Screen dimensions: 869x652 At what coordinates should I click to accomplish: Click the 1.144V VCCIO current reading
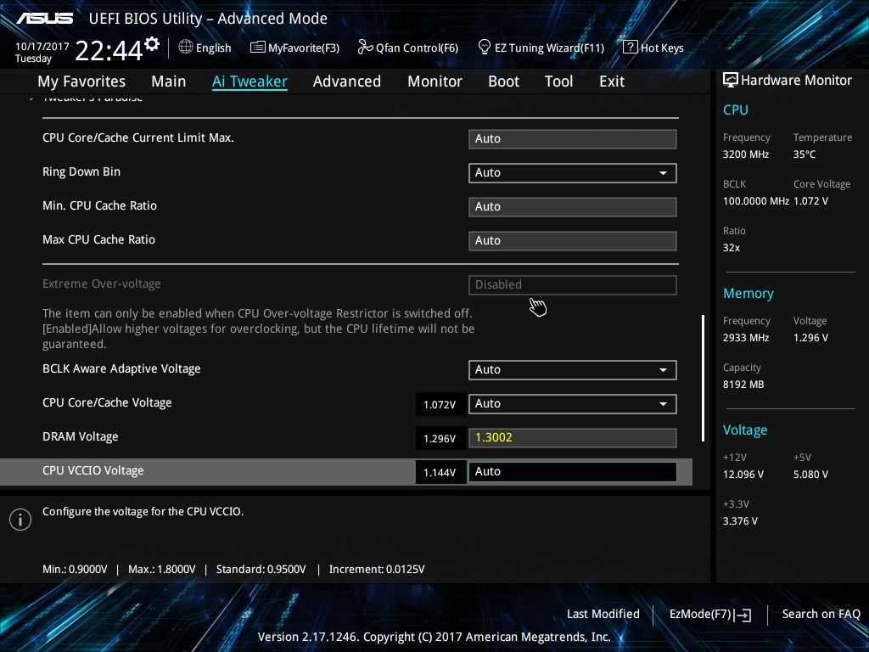pyautogui.click(x=440, y=472)
